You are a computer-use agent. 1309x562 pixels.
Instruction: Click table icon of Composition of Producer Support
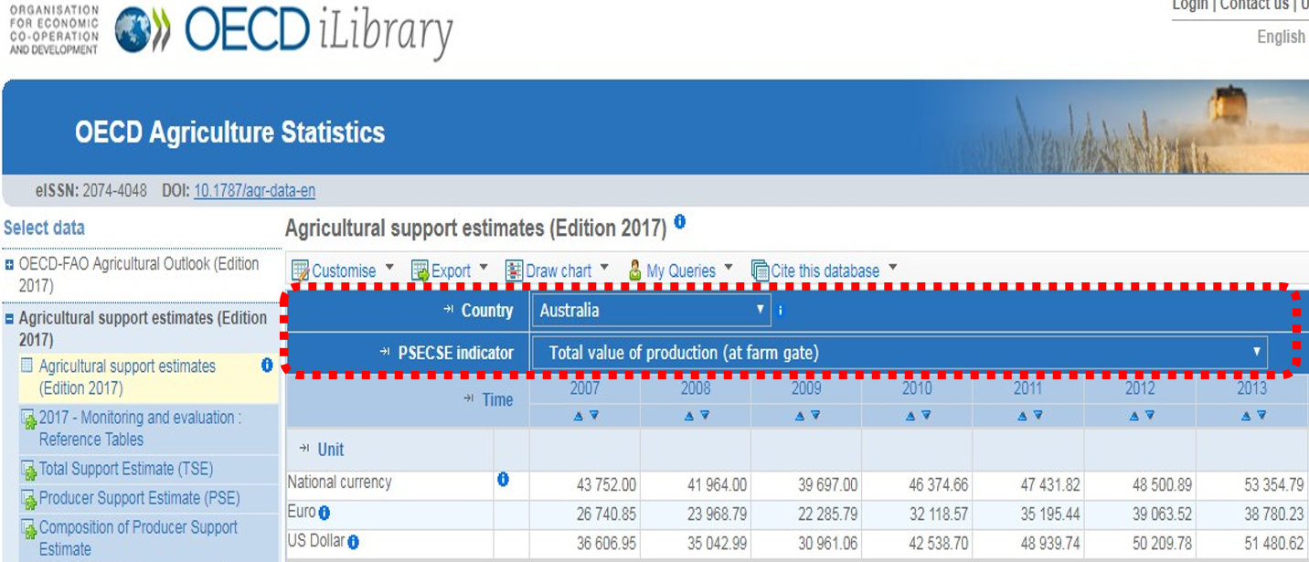click(x=28, y=528)
